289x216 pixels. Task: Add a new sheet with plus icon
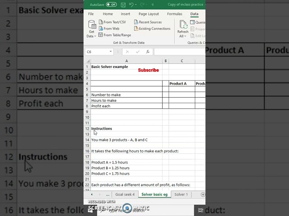(203, 194)
